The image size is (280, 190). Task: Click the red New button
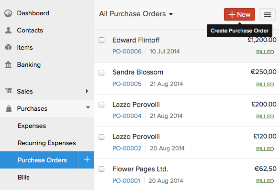239,14
